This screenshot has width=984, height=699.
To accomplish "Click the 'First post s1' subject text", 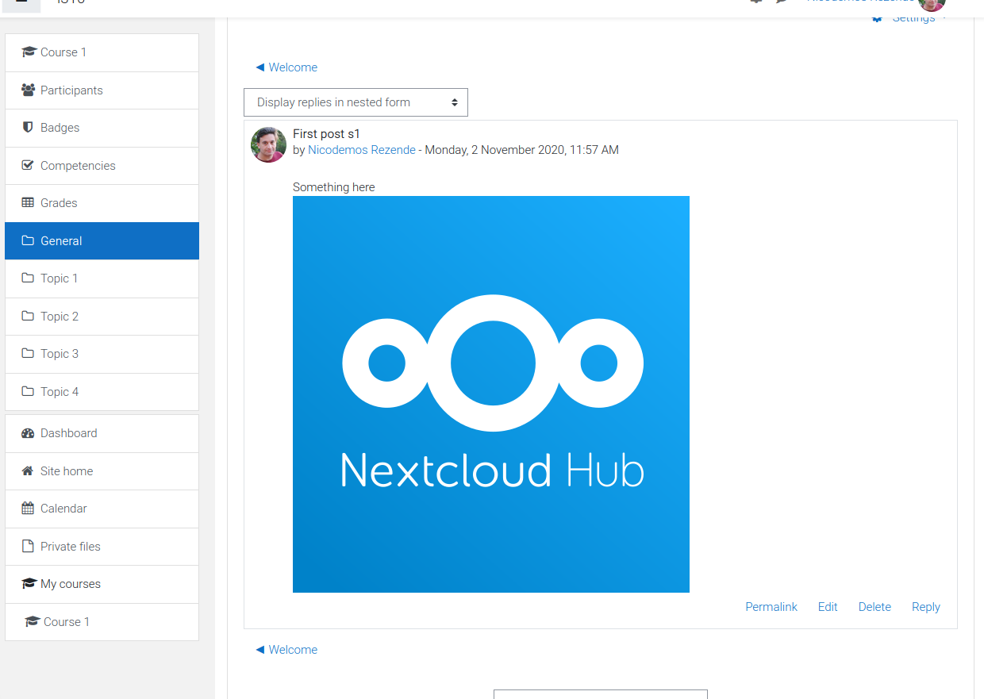I will tap(326, 134).
